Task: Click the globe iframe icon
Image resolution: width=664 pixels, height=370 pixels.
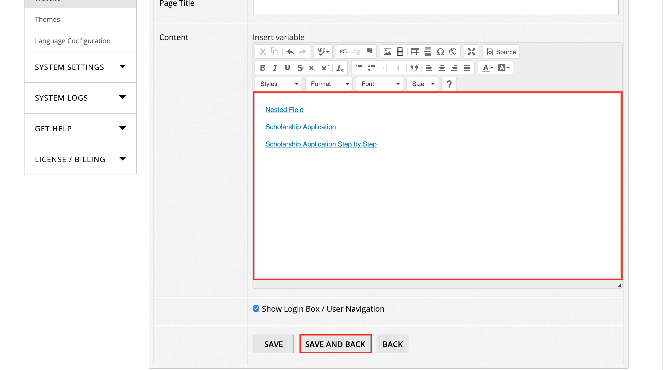Action: [453, 52]
